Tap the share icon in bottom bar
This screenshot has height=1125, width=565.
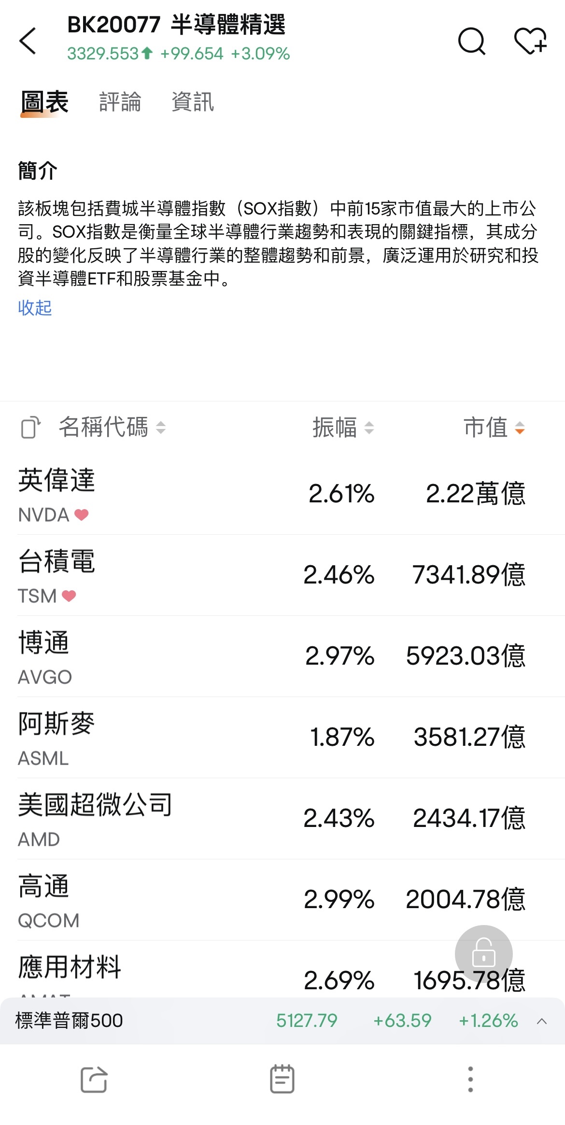pos(94,1079)
